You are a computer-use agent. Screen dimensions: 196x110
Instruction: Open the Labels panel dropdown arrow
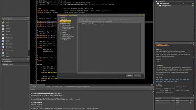click(190, 98)
